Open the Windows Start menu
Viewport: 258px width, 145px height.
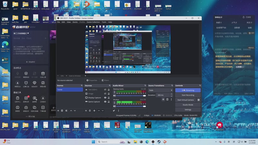click(x=93, y=142)
